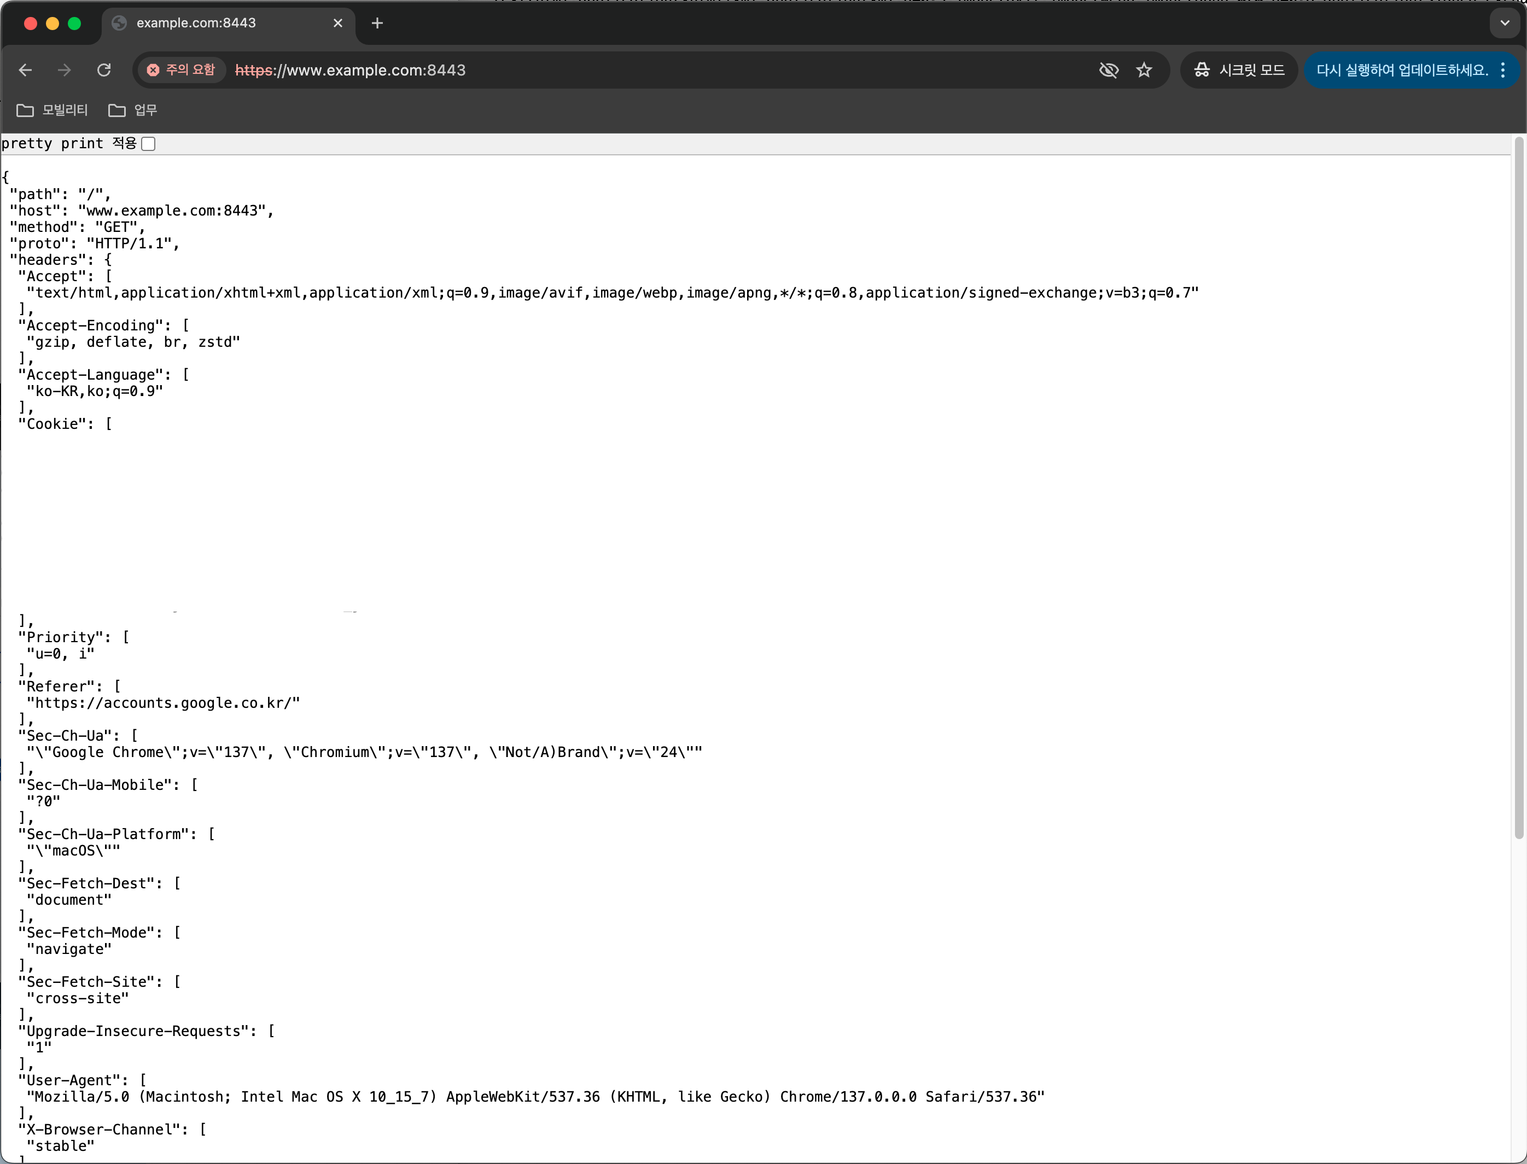Click the forward navigation arrow
Viewport: 1527px width, 1164px height.
[65, 70]
